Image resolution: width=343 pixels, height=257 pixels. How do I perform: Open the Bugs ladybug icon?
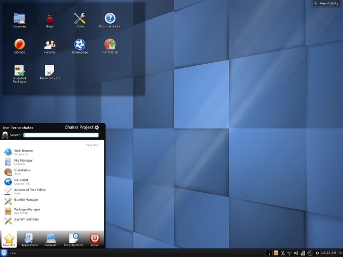click(x=50, y=19)
